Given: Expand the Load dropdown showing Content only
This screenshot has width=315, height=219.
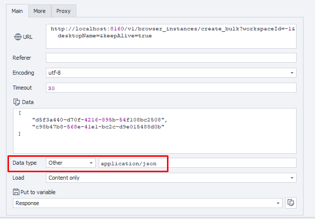Looking at the screenshot, I should (292, 178).
